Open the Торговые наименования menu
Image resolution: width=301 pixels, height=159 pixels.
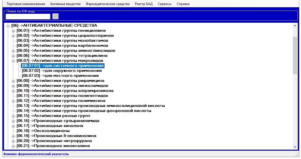coord(26,4)
